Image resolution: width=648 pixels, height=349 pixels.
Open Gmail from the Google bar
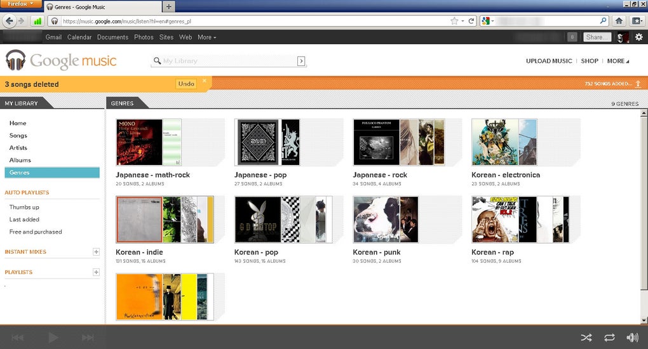pos(53,37)
